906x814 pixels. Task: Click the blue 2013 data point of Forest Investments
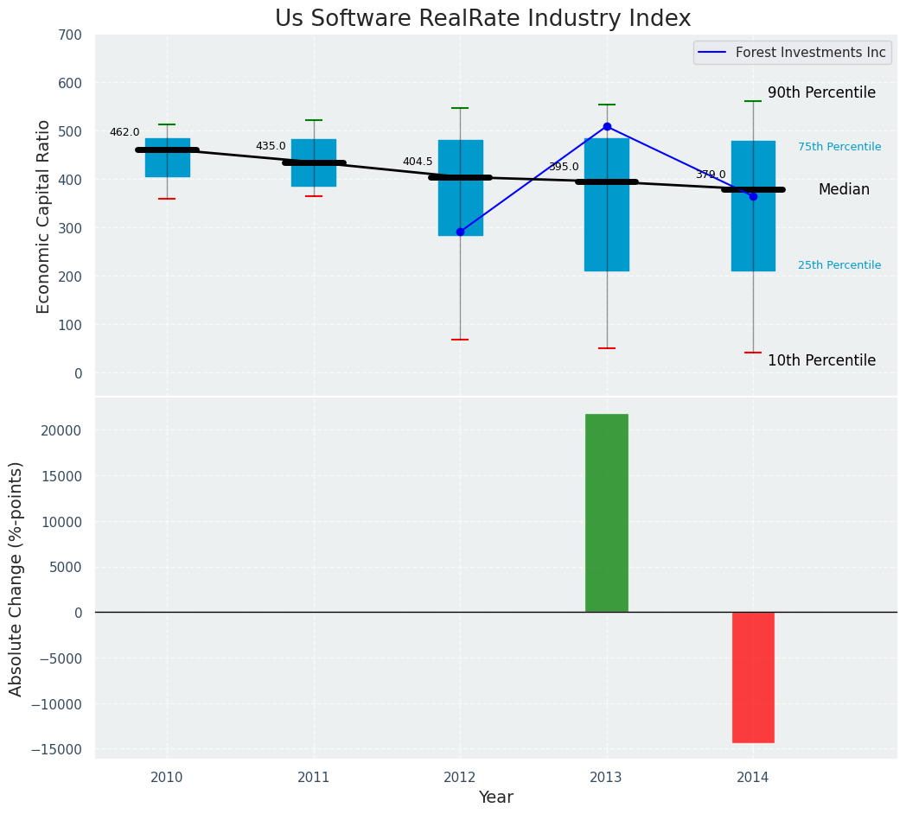click(607, 126)
